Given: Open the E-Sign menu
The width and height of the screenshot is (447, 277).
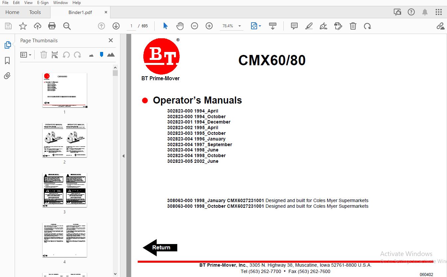Looking at the screenshot, I should pos(43,3).
